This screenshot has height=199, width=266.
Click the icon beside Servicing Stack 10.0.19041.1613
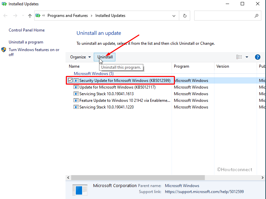76,94
